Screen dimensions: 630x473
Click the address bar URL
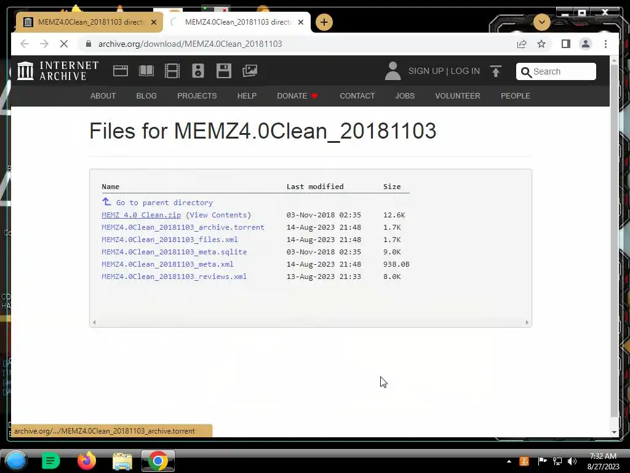point(190,44)
